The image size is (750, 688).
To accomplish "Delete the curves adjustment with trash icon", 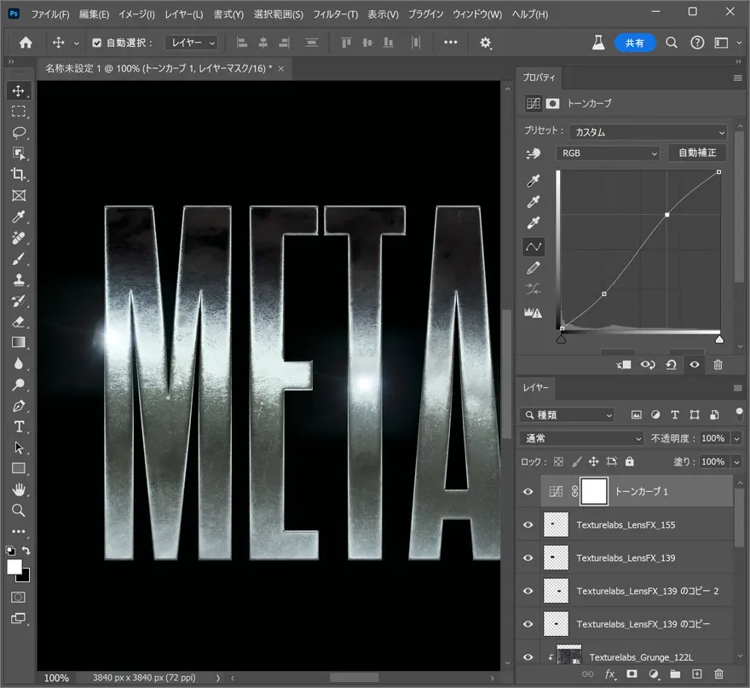I will coord(718,365).
